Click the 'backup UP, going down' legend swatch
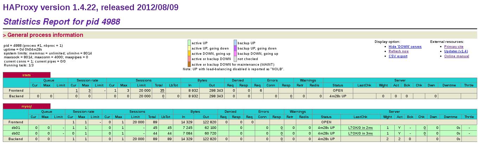Screen dimensions: 479x144 tap(235, 48)
